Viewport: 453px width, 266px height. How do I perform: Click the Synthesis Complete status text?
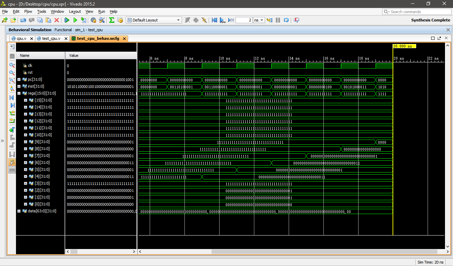coord(431,20)
